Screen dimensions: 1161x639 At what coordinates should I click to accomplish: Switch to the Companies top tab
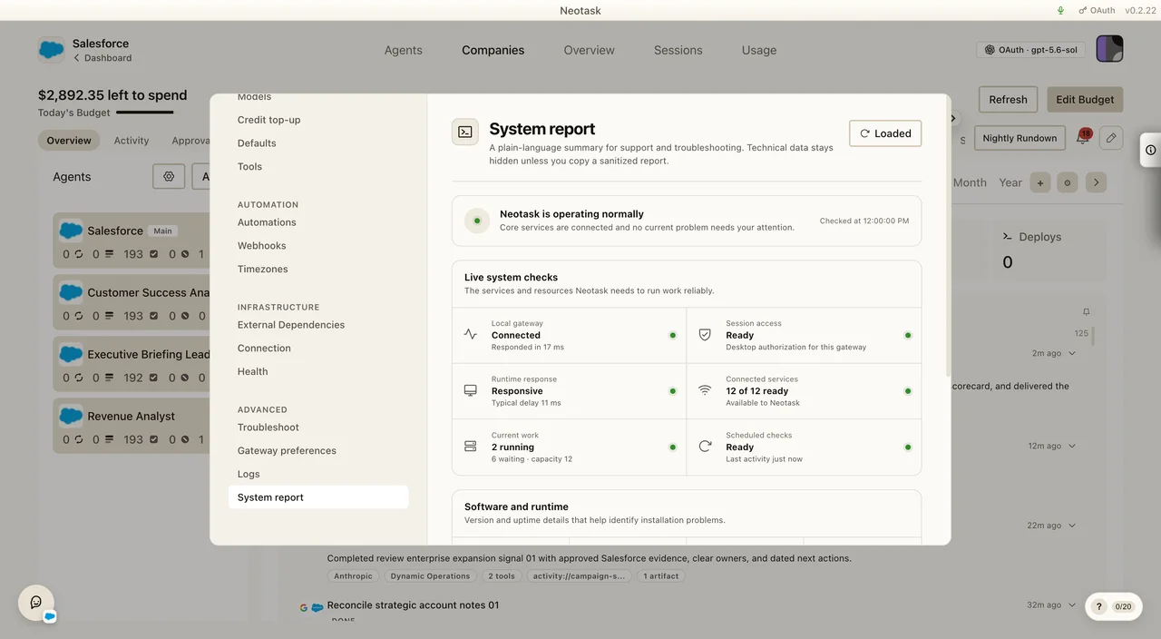point(493,50)
